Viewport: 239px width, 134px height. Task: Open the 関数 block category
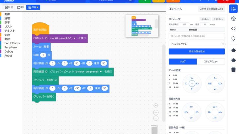point(7,39)
